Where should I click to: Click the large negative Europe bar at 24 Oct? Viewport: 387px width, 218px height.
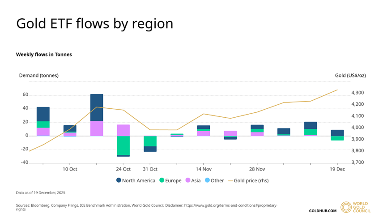123,145
